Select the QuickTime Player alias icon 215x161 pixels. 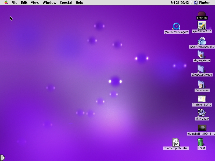point(176,26)
